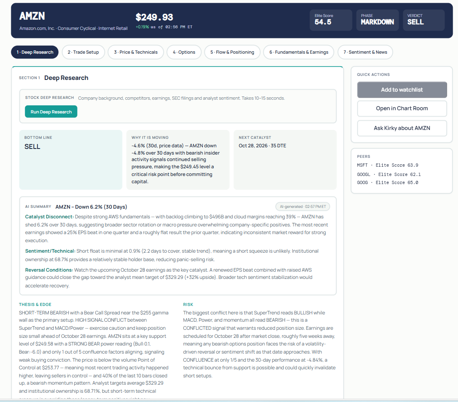Click the Reversal Conditions heading

[49, 270]
